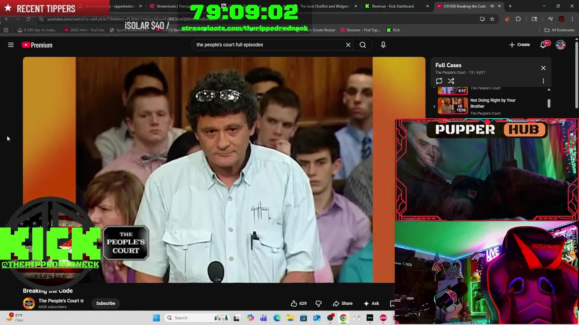Screen dimensions: 579x325
Task: Open the Windows Start menu
Action: coord(156,318)
